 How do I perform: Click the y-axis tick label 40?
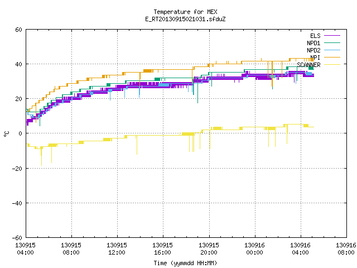click(x=18, y=64)
